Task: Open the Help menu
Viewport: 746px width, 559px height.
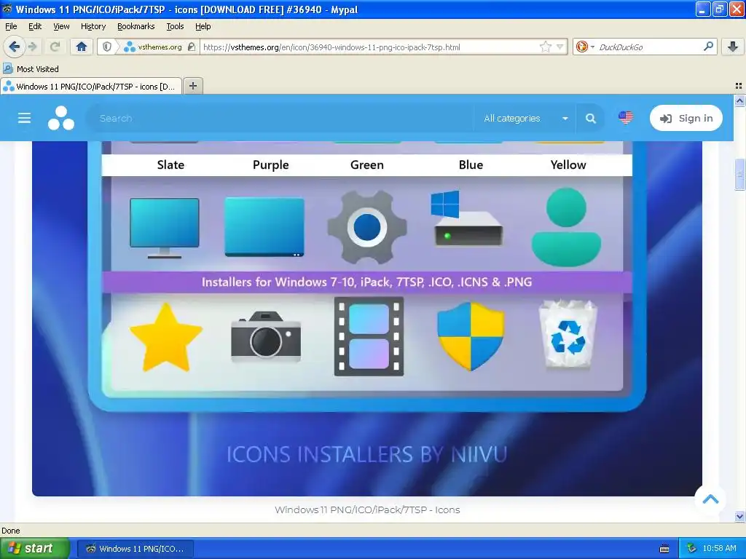Action: 203,26
